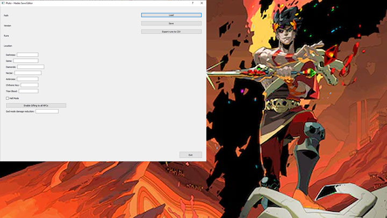Viewport: 387px width, 218px height.
Task: Click the Location label text
Action: (x=8, y=46)
